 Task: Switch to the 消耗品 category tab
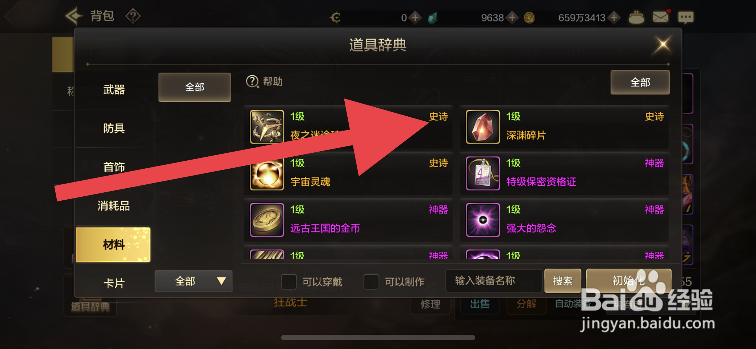113,206
